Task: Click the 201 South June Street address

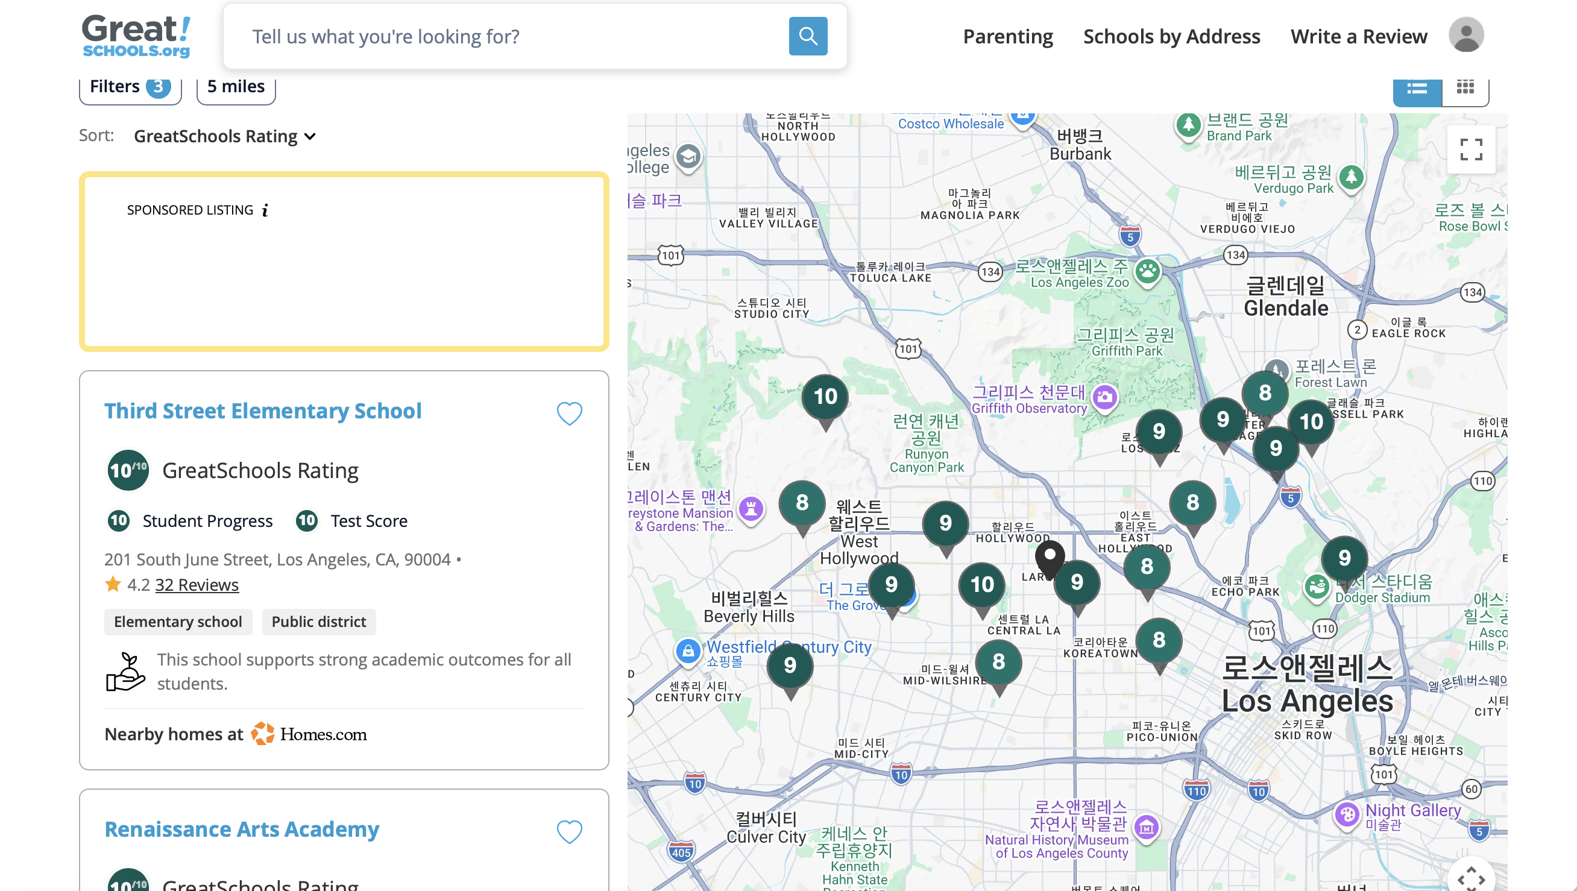Action: tap(277, 559)
